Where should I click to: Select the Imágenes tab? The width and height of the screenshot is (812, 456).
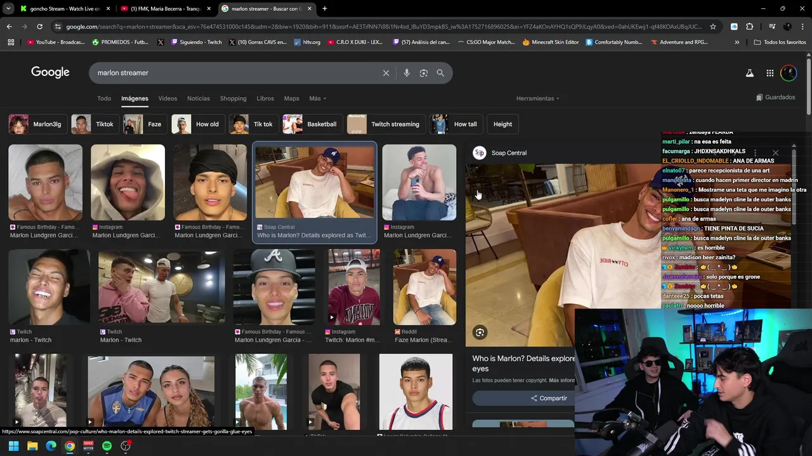134,98
